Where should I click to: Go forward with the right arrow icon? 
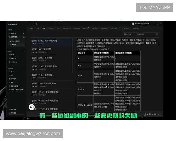pos(33,24)
